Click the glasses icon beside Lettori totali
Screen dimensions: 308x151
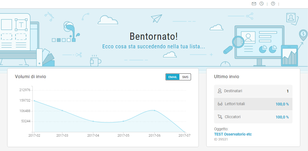pyautogui.click(x=220, y=104)
